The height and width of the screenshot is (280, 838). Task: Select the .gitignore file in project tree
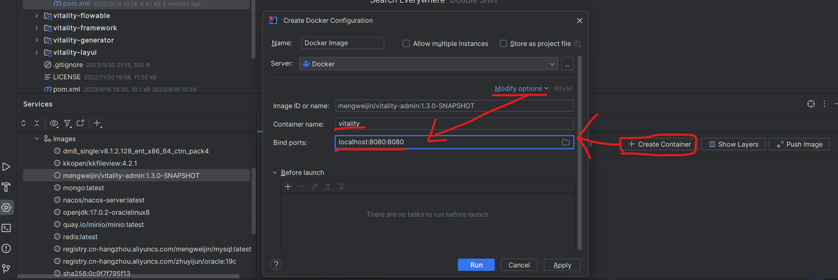pos(68,65)
